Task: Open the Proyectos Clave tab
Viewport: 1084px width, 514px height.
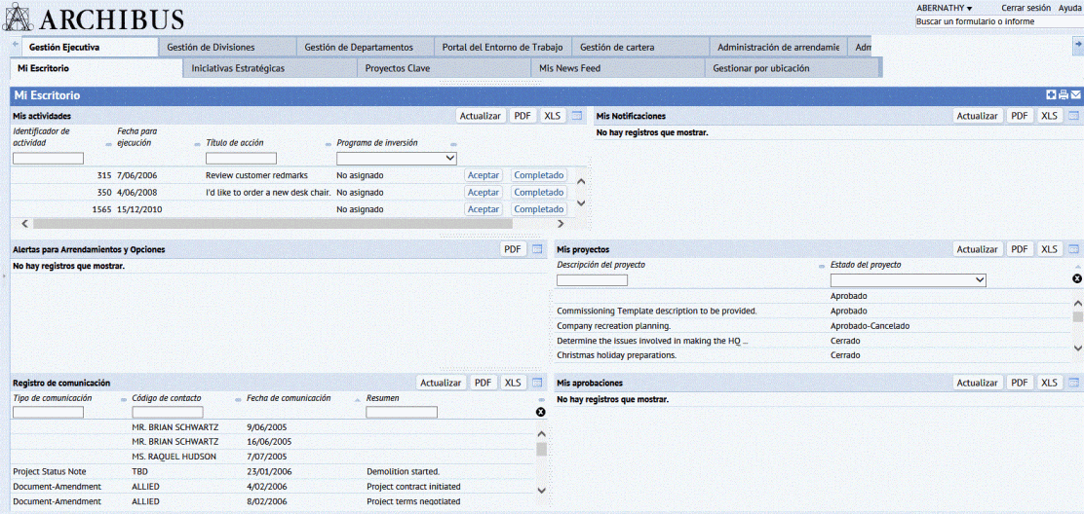Action: pyautogui.click(x=397, y=68)
